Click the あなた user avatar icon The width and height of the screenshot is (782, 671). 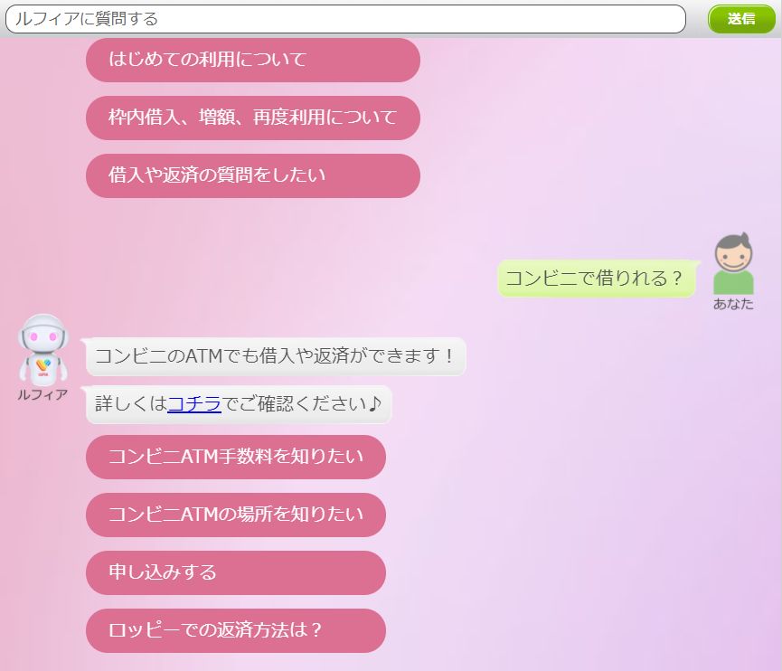pyautogui.click(x=733, y=264)
